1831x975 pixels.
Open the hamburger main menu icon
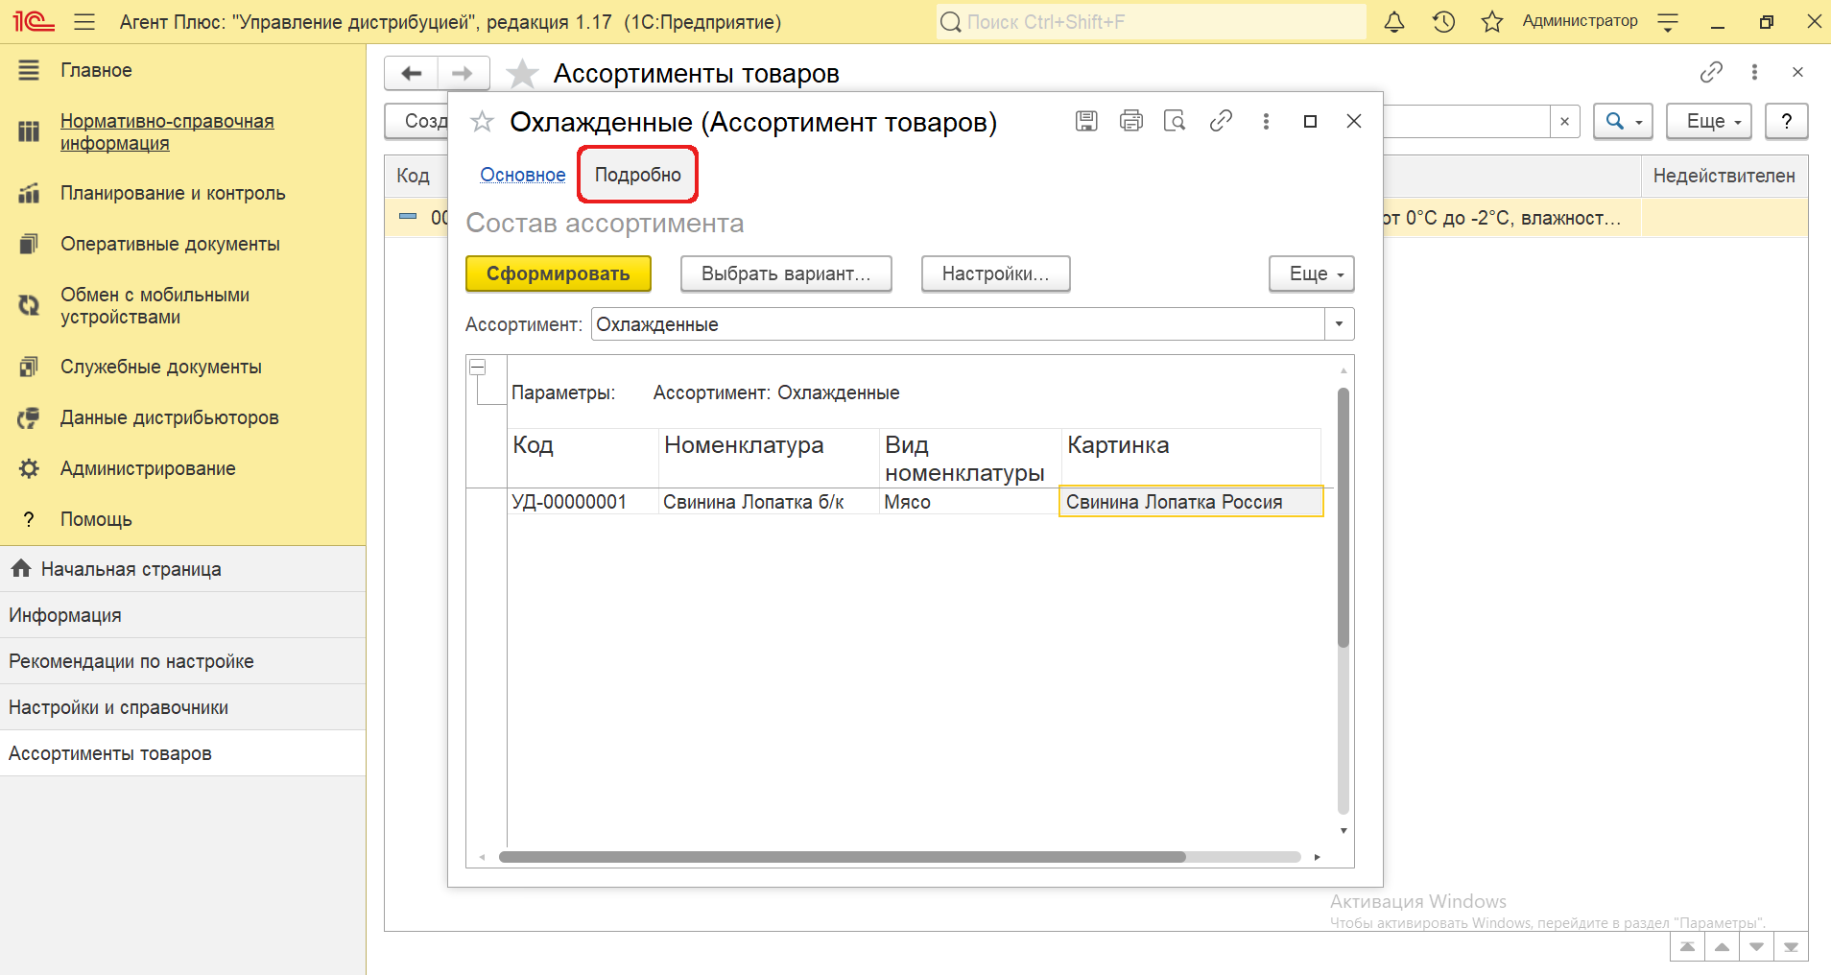coord(84,22)
